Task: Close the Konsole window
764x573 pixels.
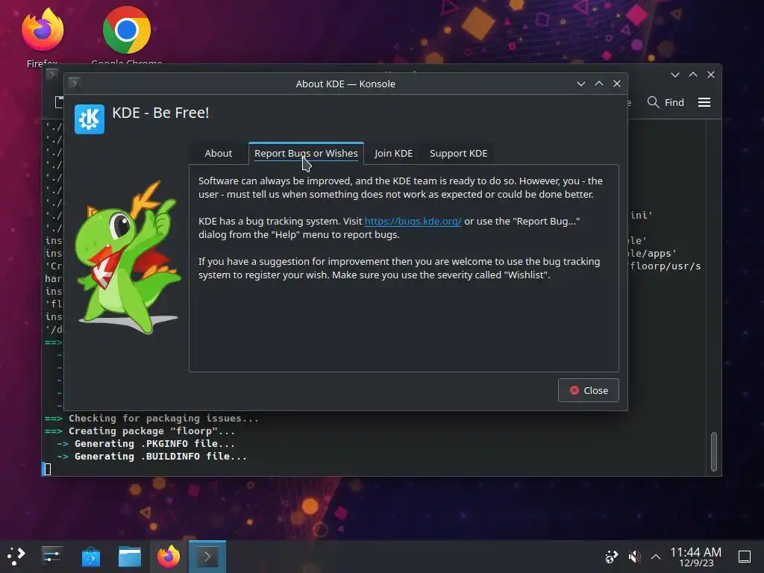Action: (711, 75)
